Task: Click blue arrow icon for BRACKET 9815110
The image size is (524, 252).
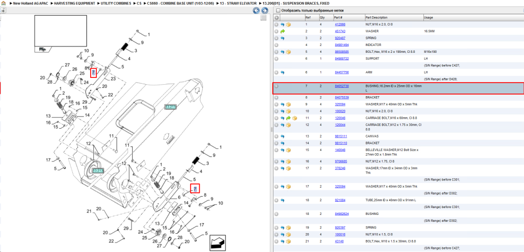Action: coord(282,143)
